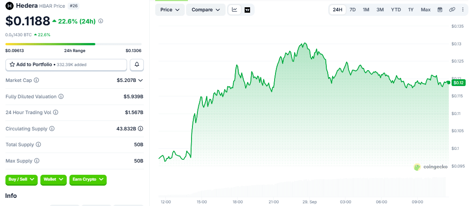Viewport: 472px width, 206px height.
Task: Show Total Supply info icon
Action: click(38, 145)
